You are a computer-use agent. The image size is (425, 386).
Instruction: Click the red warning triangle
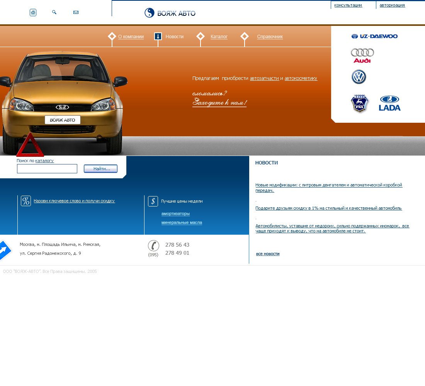click(30, 145)
